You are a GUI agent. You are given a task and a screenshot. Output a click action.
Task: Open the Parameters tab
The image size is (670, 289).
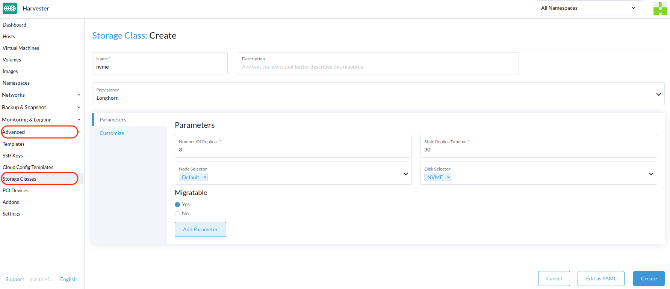coord(113,120)
